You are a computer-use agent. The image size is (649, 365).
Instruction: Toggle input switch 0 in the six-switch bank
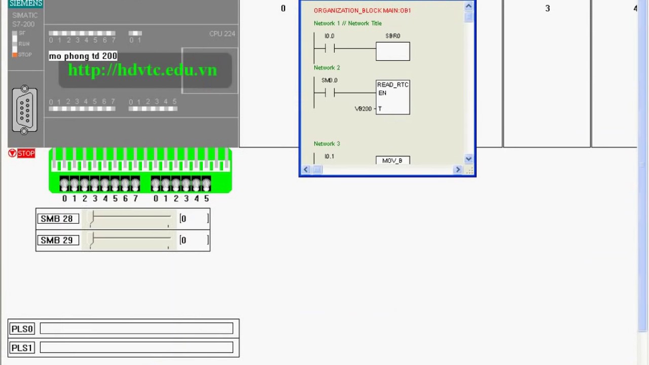pyautogui.click(x=156, y=184)
